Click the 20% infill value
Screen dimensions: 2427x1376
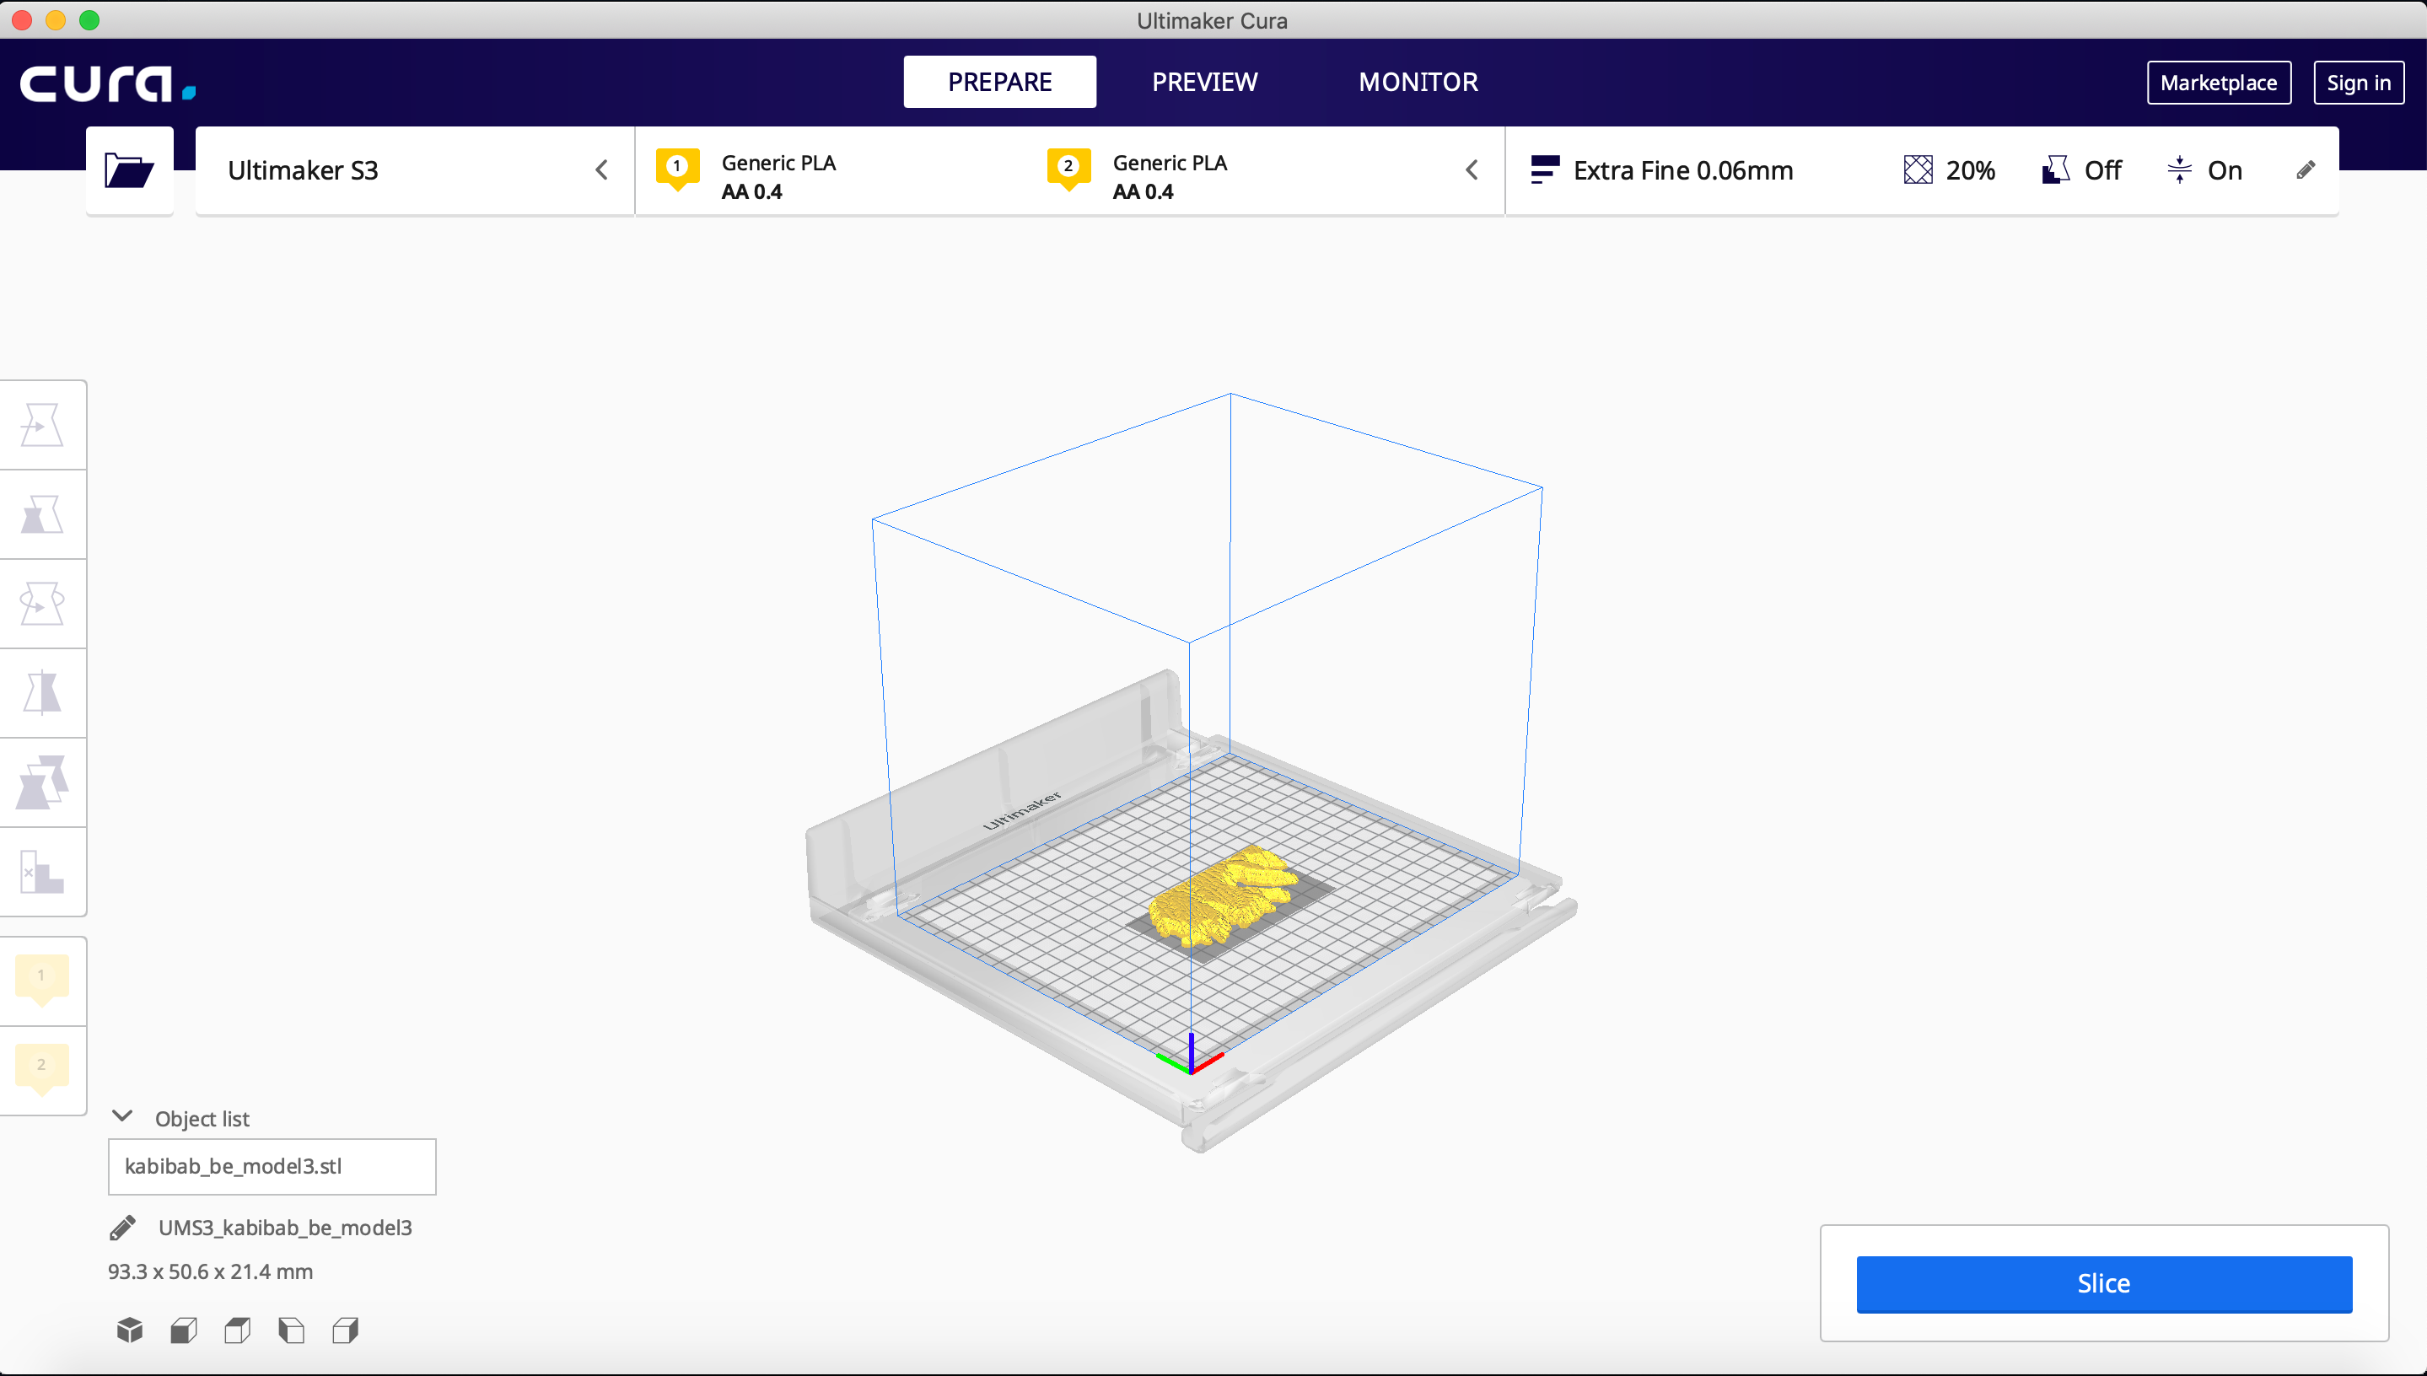[x=1971, y=171]
